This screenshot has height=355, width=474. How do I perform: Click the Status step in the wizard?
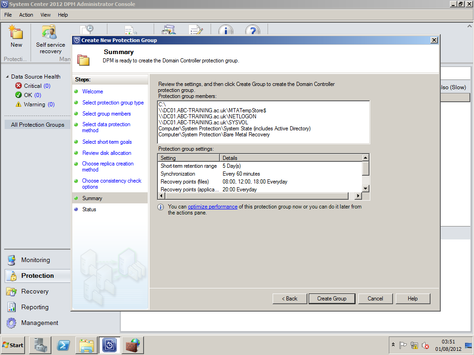89,209
